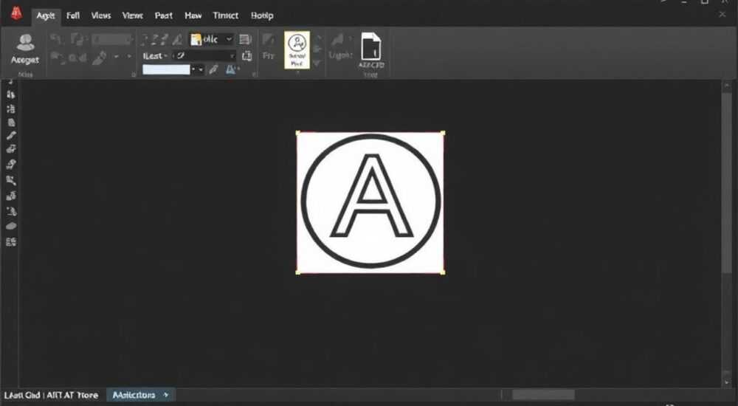Switch to the Timect ribbon tab
The image size is (738, 406).
(225, 16)
